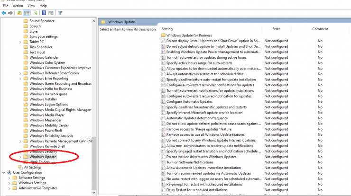This screenshot has height=196, width=351.
Task: Expand Windows Settings under User Configuration
Action: 9,183
